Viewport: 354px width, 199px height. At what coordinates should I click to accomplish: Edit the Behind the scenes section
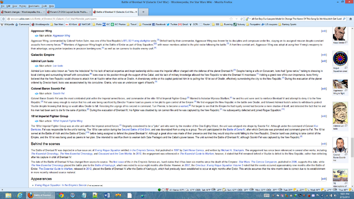point(324,144)
